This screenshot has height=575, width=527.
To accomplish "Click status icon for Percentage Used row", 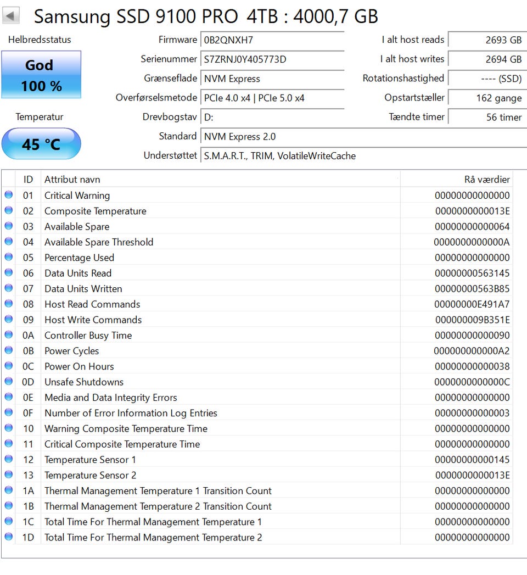I will [x=8, y=256].
